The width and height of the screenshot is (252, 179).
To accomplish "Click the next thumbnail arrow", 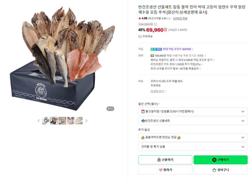I will click(86, 121).
